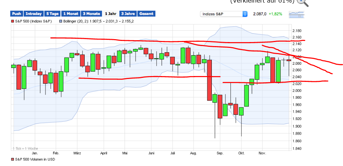Switch to 3 Jahre view

tap(128, 14)
